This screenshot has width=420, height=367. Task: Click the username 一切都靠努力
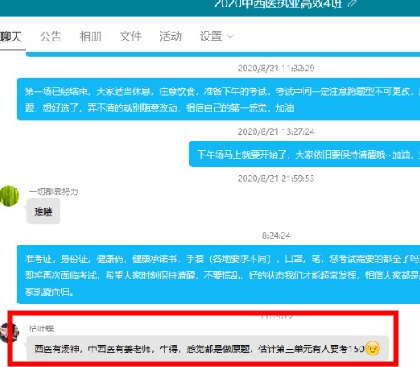click(x=54, y=192)
